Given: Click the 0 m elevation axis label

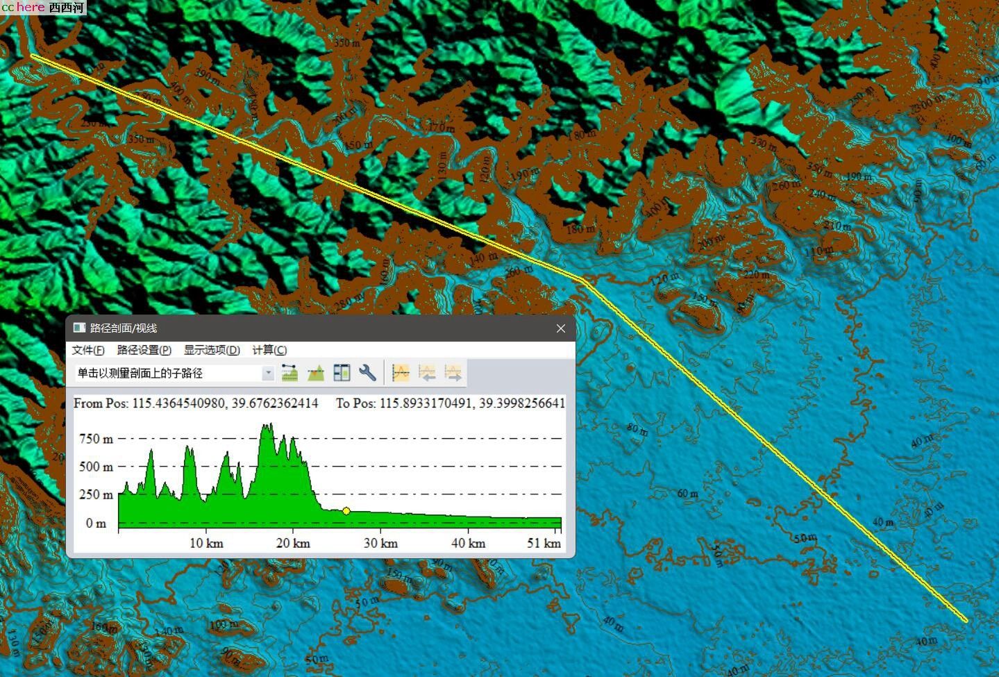Looking at the screenshot, I should (x=96, y=523).
